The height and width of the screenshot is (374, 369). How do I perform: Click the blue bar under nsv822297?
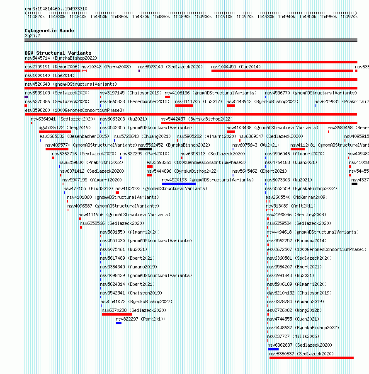pyautogui.click(x=119, y=323)
